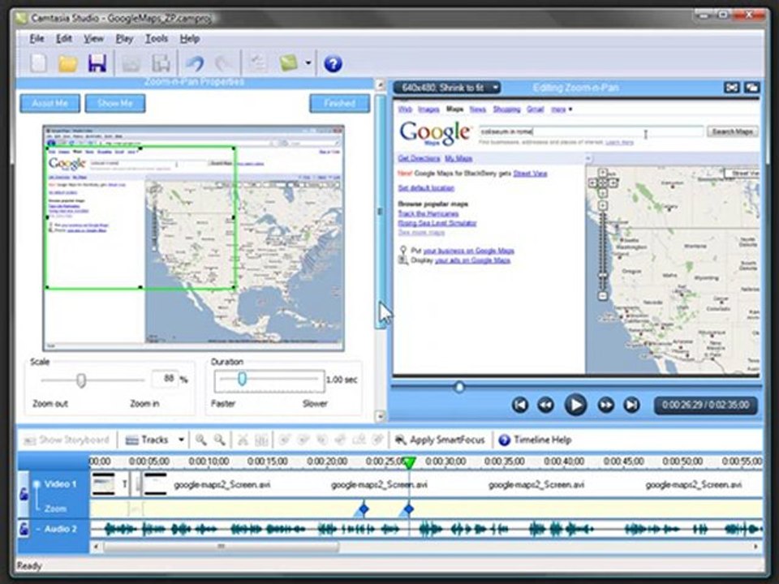Screen dimensions: 779x584
Task: Click the properties panel scroll up arrow
Action: tap(380, 85)
